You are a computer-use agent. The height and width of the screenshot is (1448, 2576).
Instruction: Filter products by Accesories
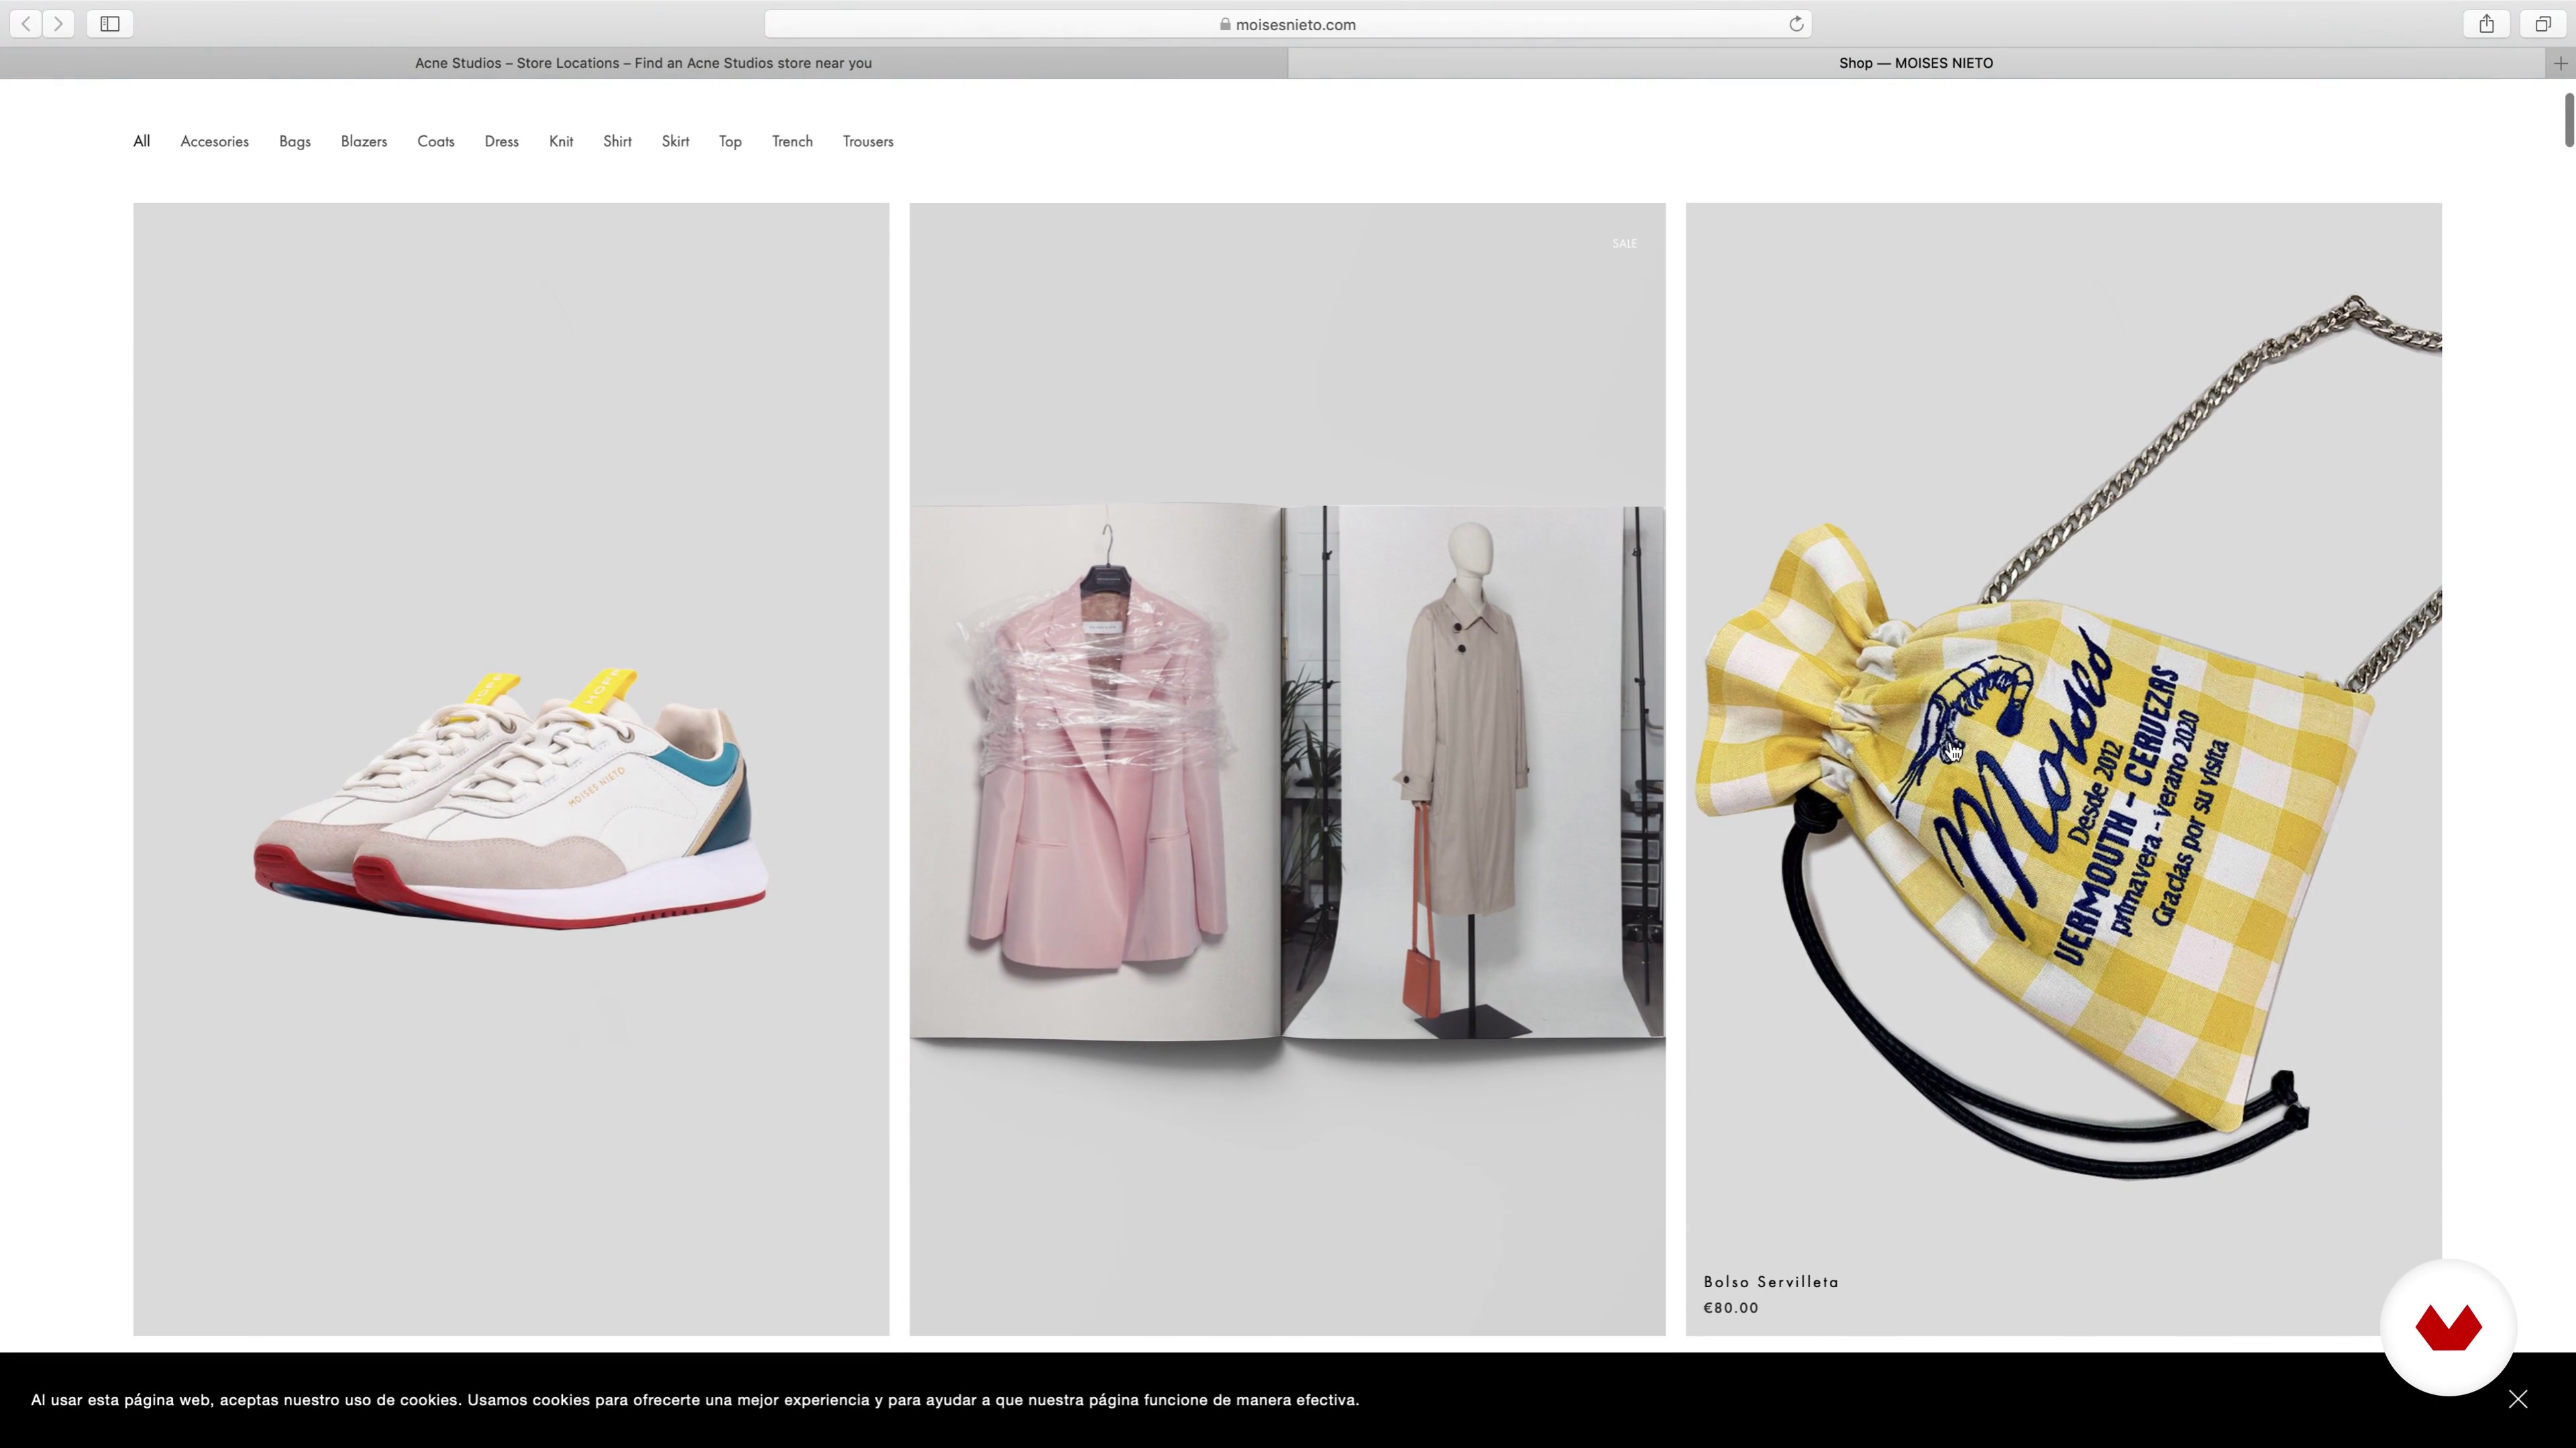[x=215, y=141]
